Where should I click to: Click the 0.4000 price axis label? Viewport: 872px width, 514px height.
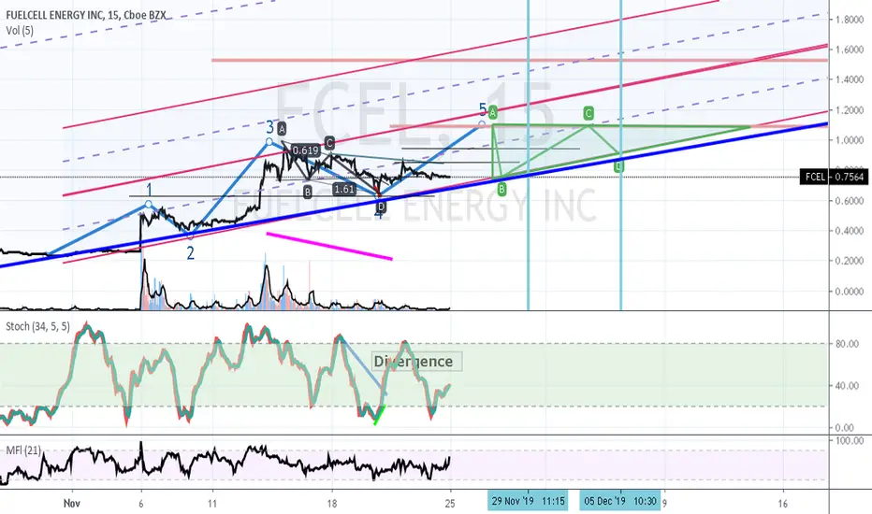click(x=850, y=231)
